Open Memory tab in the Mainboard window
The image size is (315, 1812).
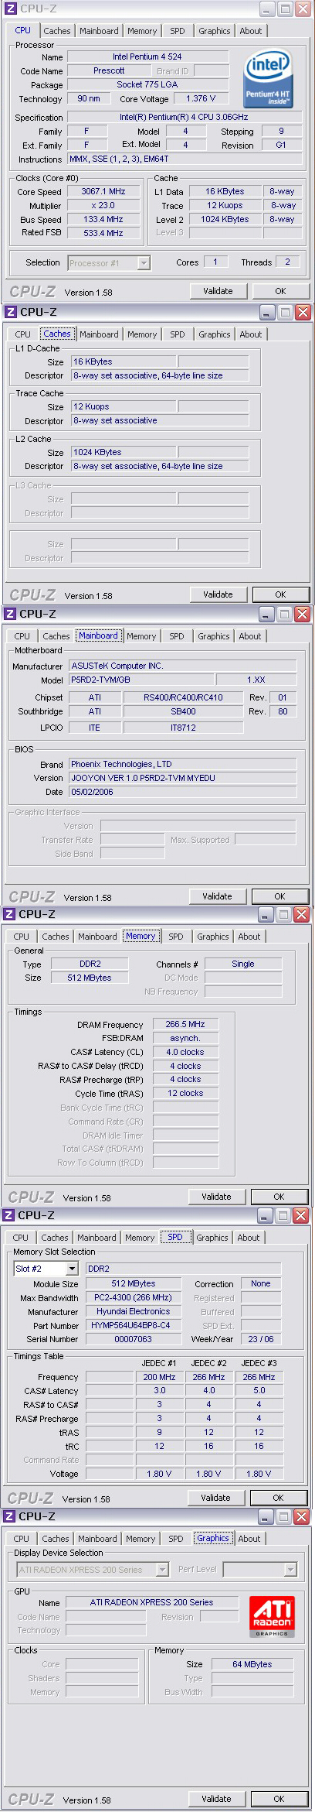pyautogui.click(x=141, y=636)
